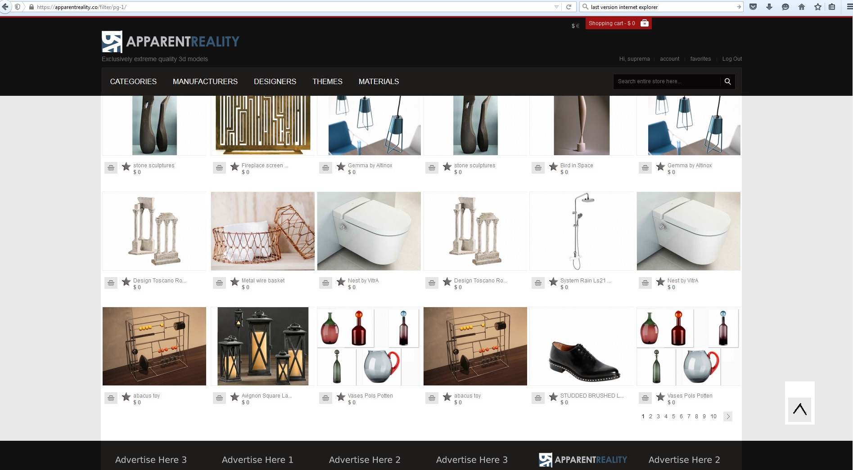
Task: Open the Metal wire basket thumbnail
Action: coord(263,231)
